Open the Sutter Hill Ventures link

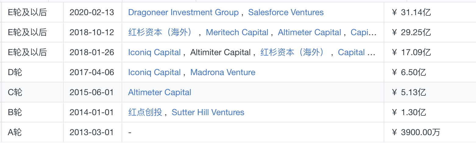(x=208, y=112)
